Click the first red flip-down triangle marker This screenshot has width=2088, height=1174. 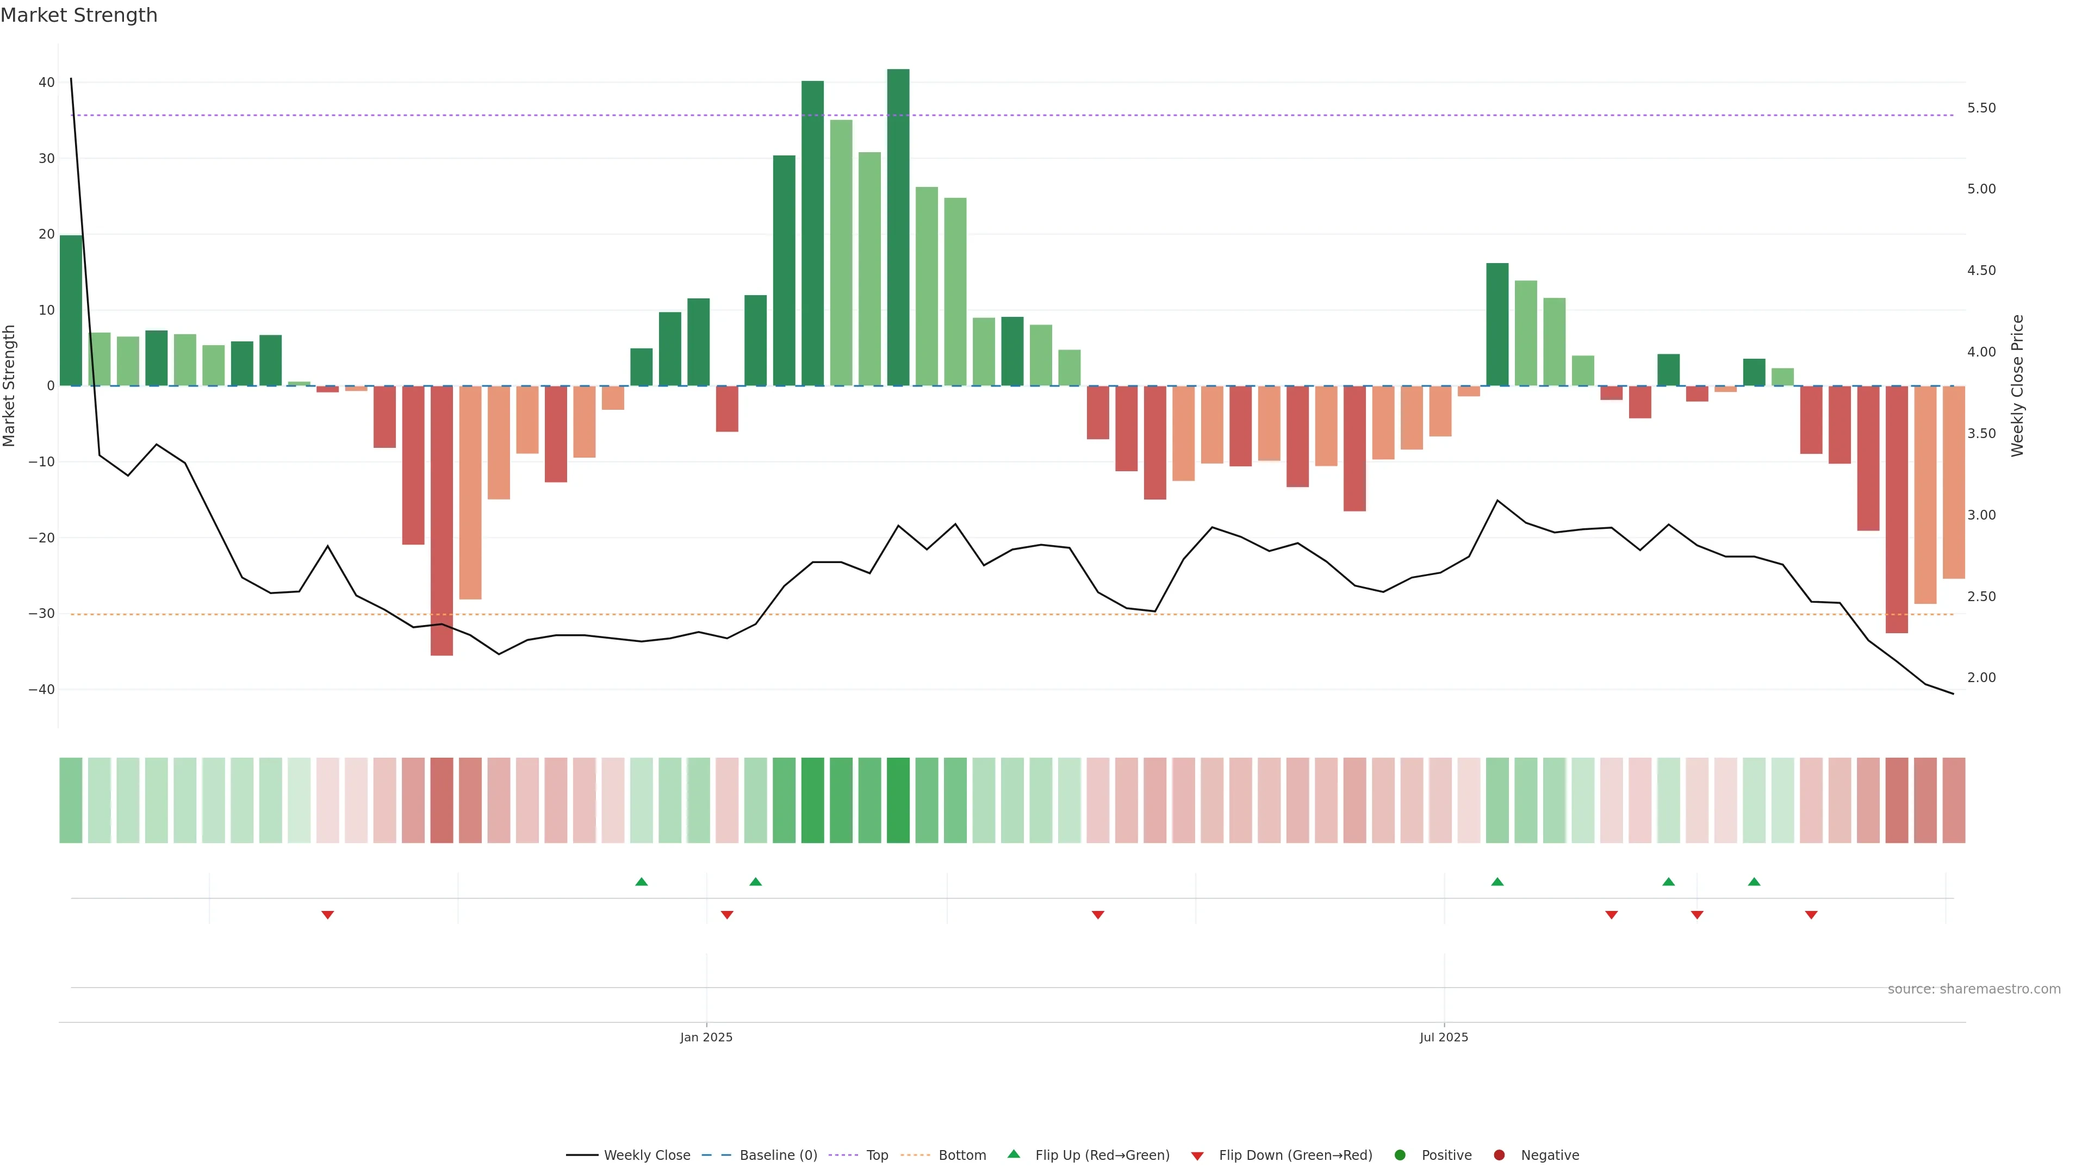pos(327,915)
